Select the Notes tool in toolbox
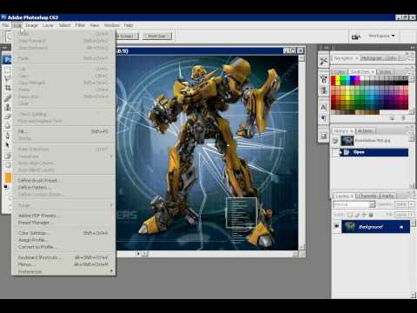The image size is (417, 313). click(8, 156)
